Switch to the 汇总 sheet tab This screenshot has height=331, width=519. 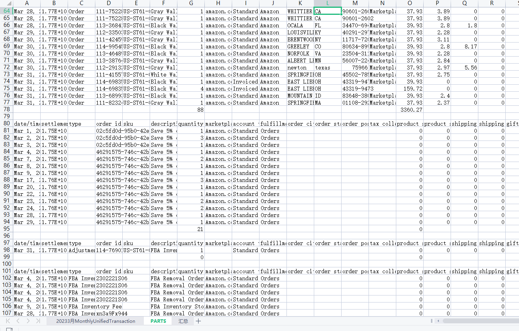(183, 321)
